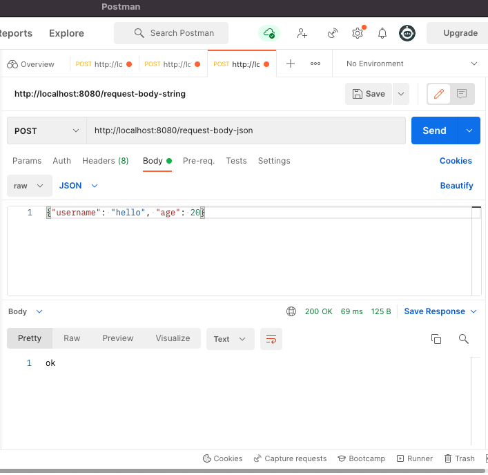Screen dimensions: 488x475
Task: Click the 200 OK status text
Action: [x=319, y=311]
